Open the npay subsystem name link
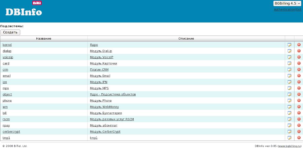303x151 pixels. point(6,125)
